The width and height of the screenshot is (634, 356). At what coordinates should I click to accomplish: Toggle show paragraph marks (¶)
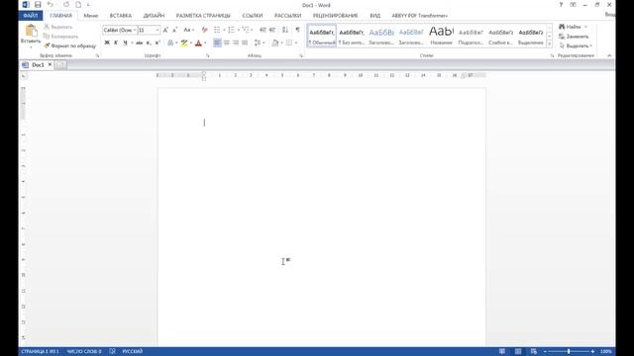pos(297,30)
